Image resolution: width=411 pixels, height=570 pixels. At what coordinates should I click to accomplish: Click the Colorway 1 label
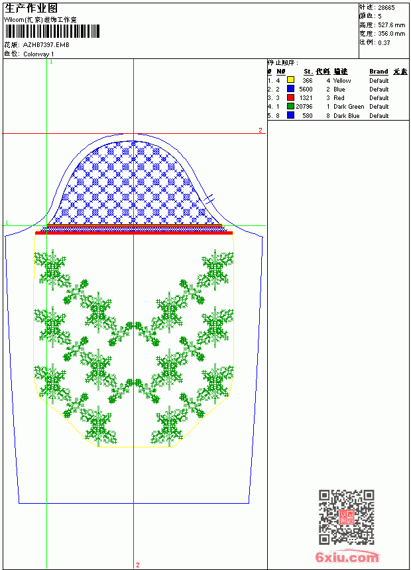coord(38,54)
